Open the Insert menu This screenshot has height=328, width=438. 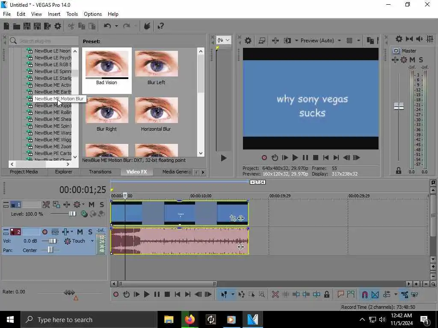click(x=54, y=14)
